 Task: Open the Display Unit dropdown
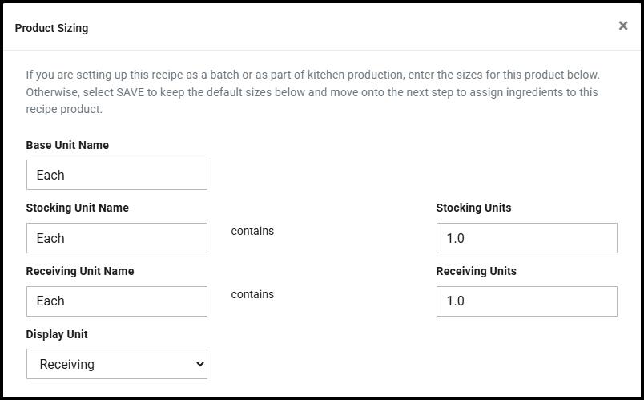(116, 364)
